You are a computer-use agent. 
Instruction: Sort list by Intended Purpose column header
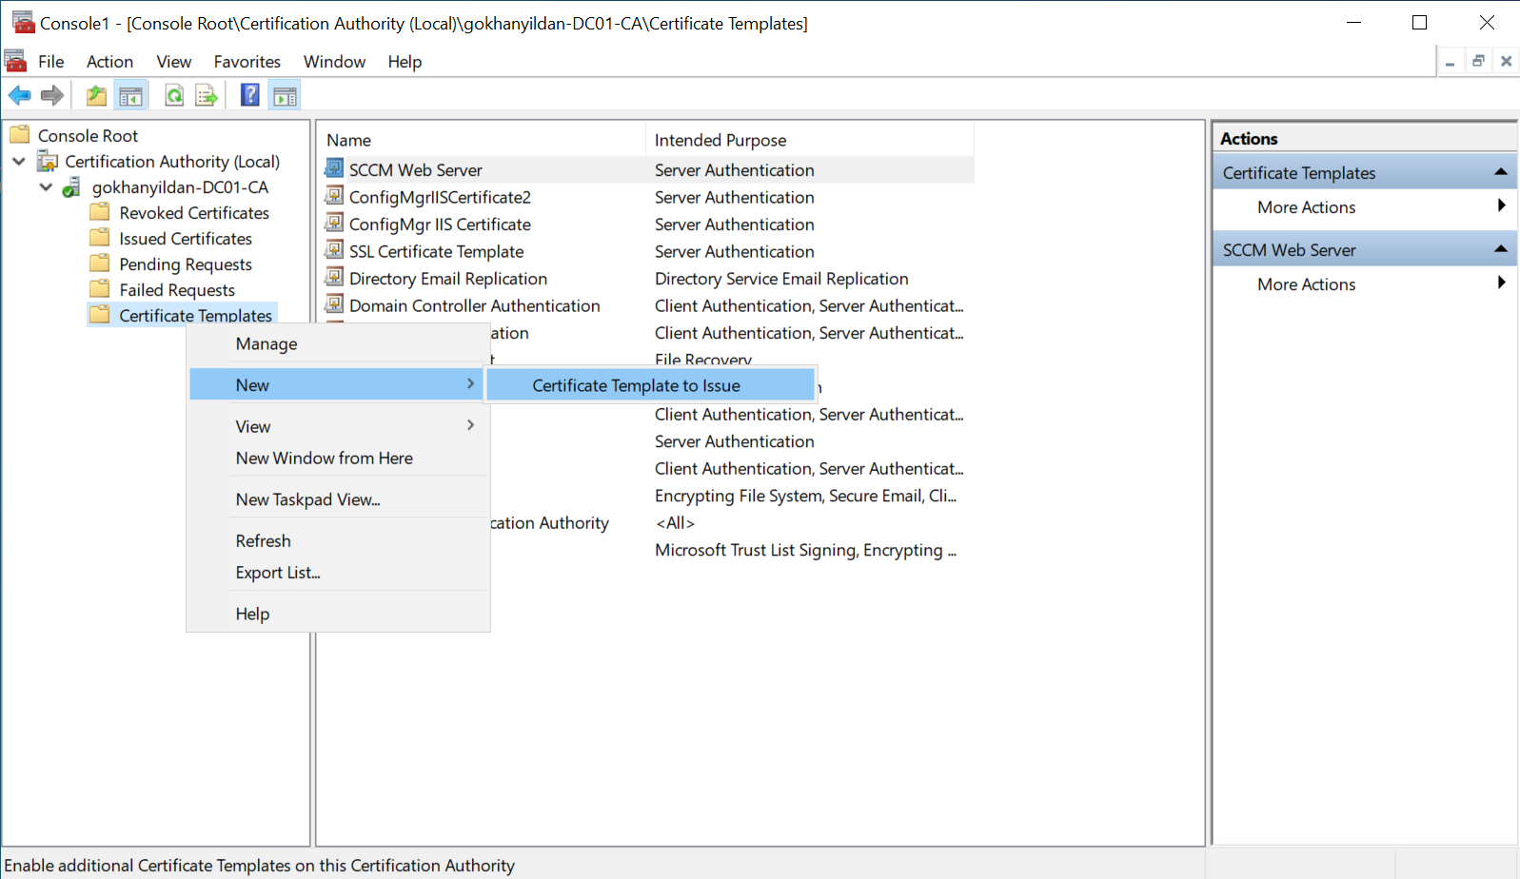click(x=809, y=140)
